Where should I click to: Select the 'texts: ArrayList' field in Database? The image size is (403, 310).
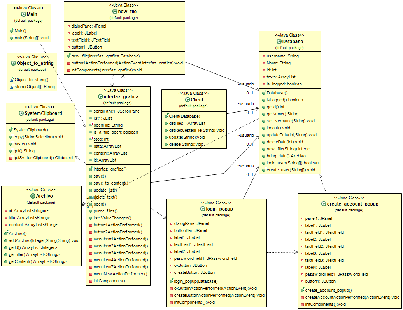click(281, 77)
